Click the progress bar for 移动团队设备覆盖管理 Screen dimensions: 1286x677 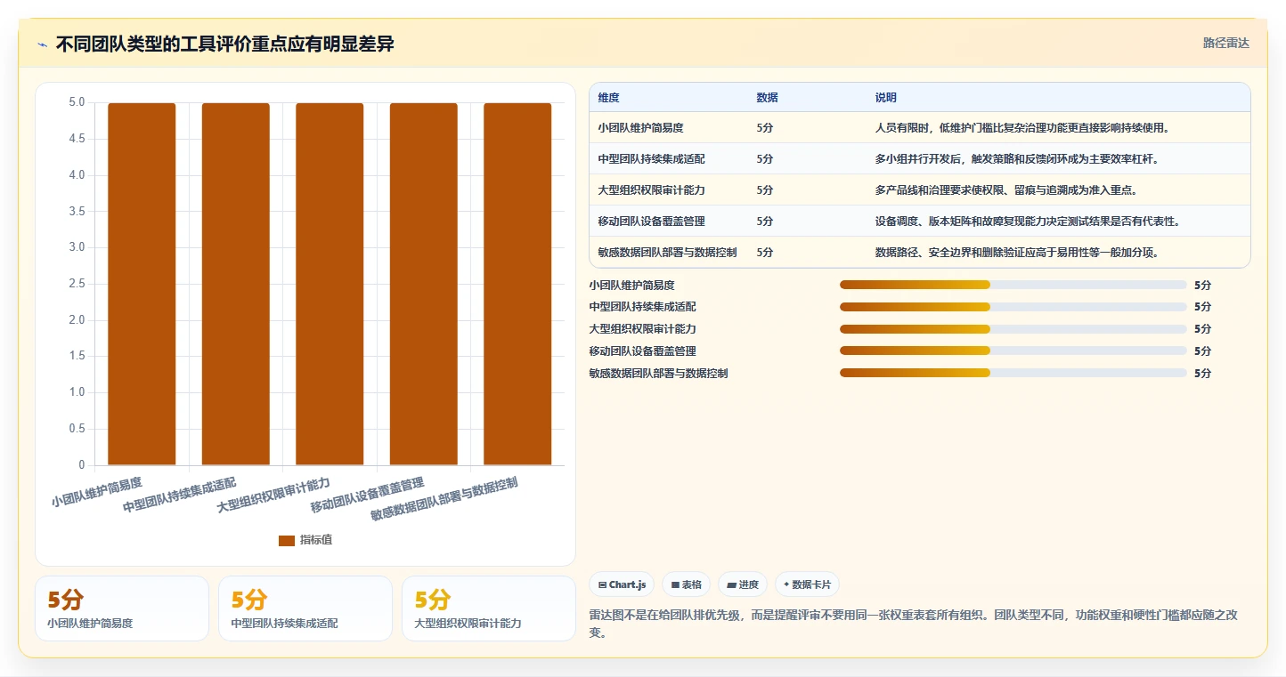(1013, 351)
